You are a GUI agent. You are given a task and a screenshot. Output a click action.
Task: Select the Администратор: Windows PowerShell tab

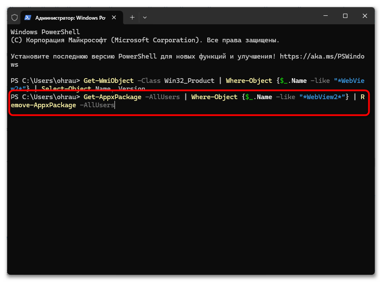click(71, 18)
